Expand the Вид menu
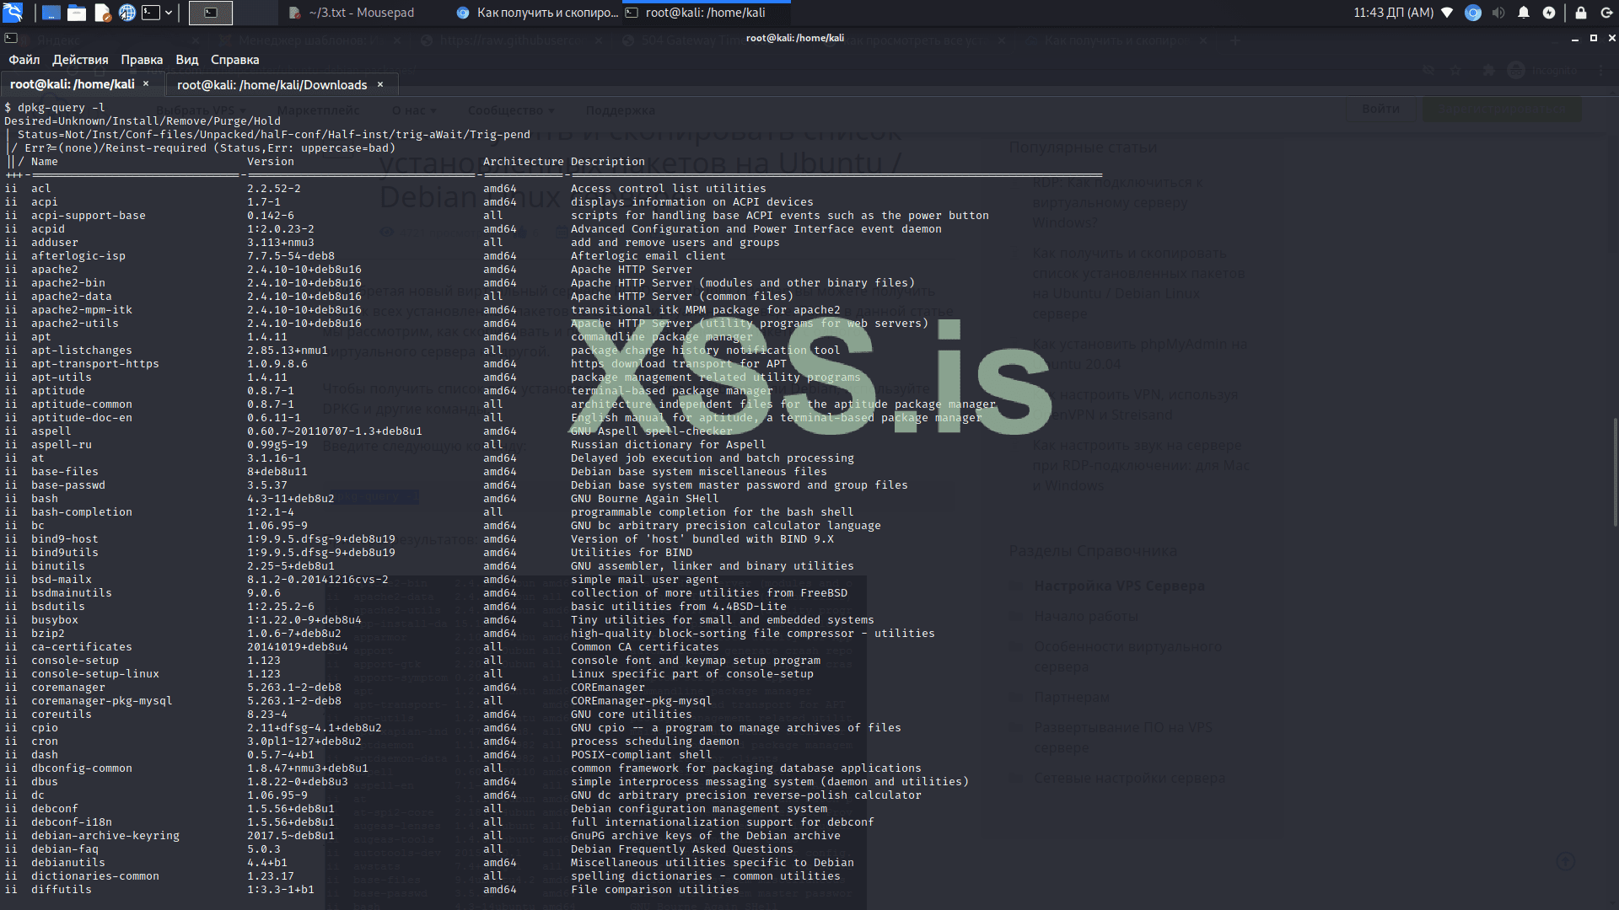This screenshot has height=910, width=1619. click(x=186, y=60)
